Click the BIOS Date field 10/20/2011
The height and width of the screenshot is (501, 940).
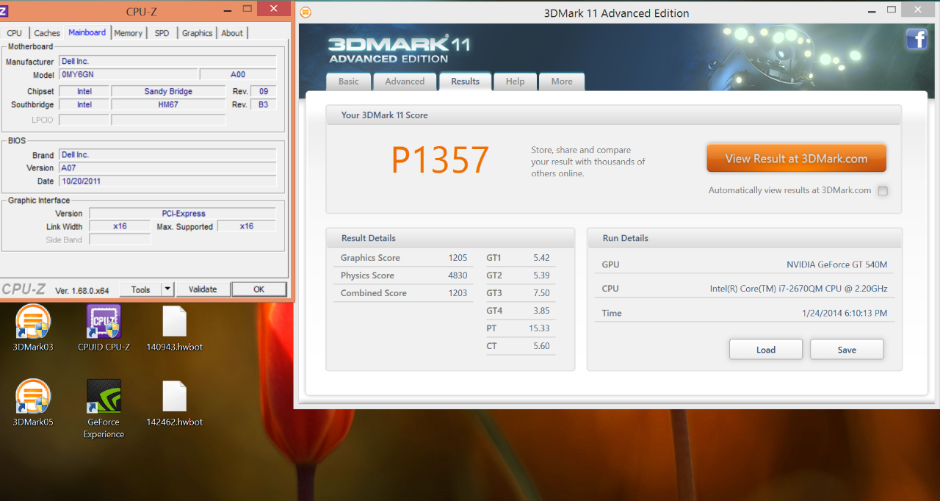(167, 181)
